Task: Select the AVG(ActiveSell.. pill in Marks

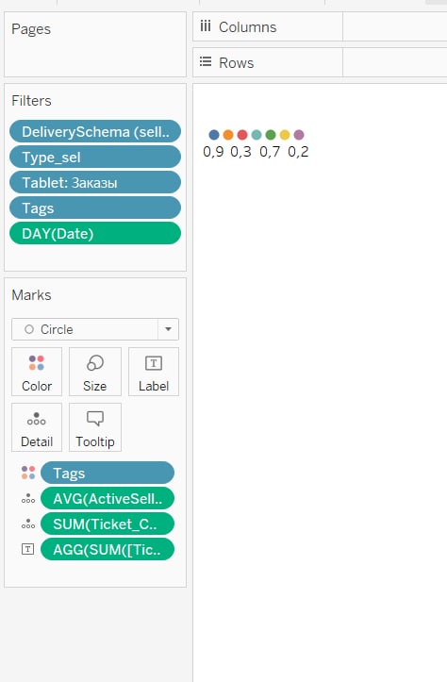Action: (108, 498)
